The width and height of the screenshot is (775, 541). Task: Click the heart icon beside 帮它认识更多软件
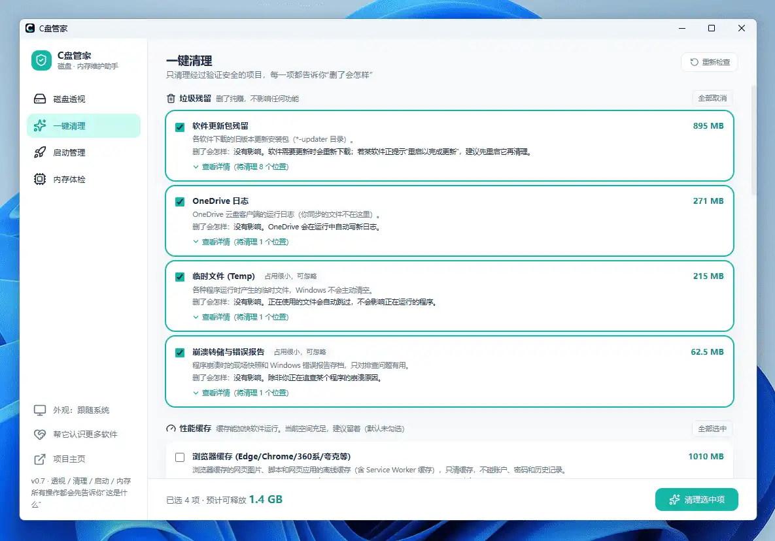point(40,434)
